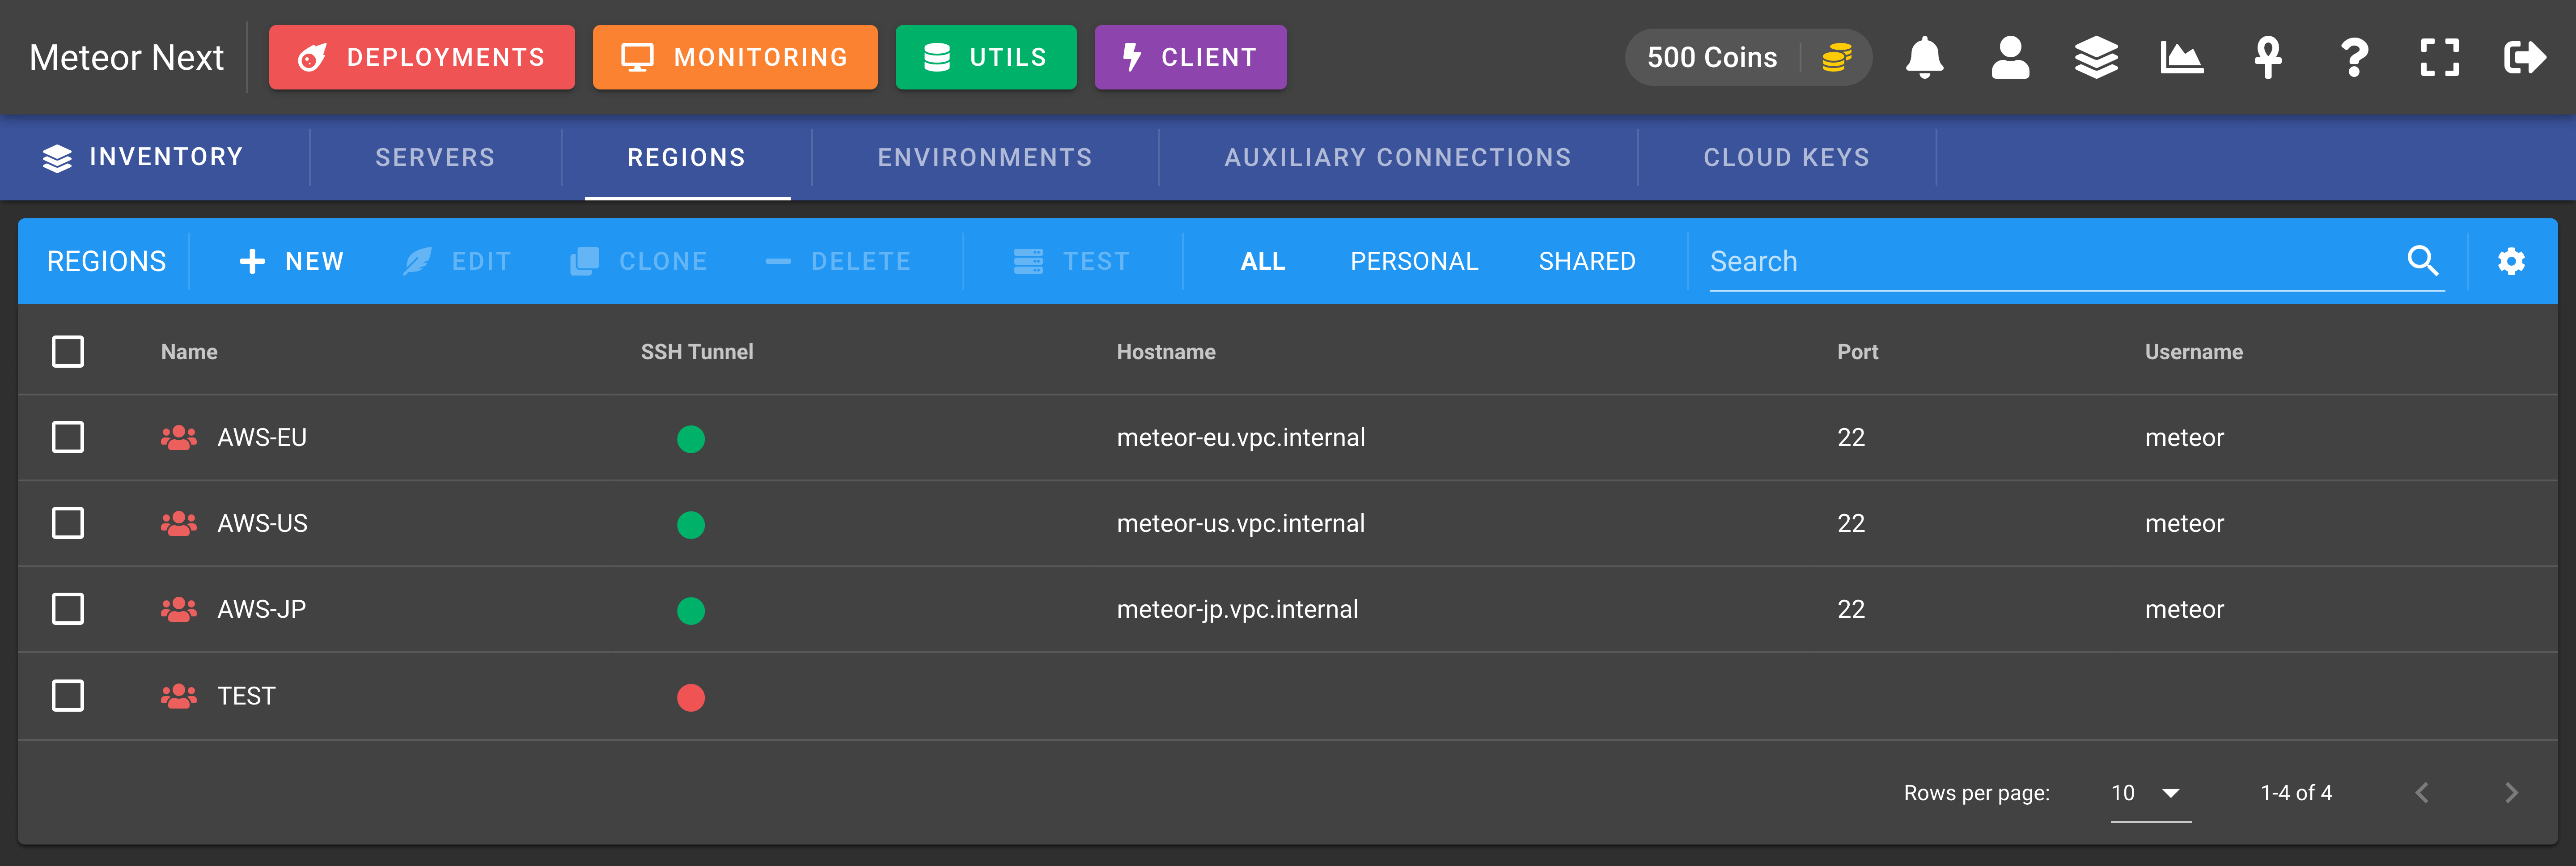Check the TEST row checkbox
The image size is (2576, 866).
click(x=68, y=696)
